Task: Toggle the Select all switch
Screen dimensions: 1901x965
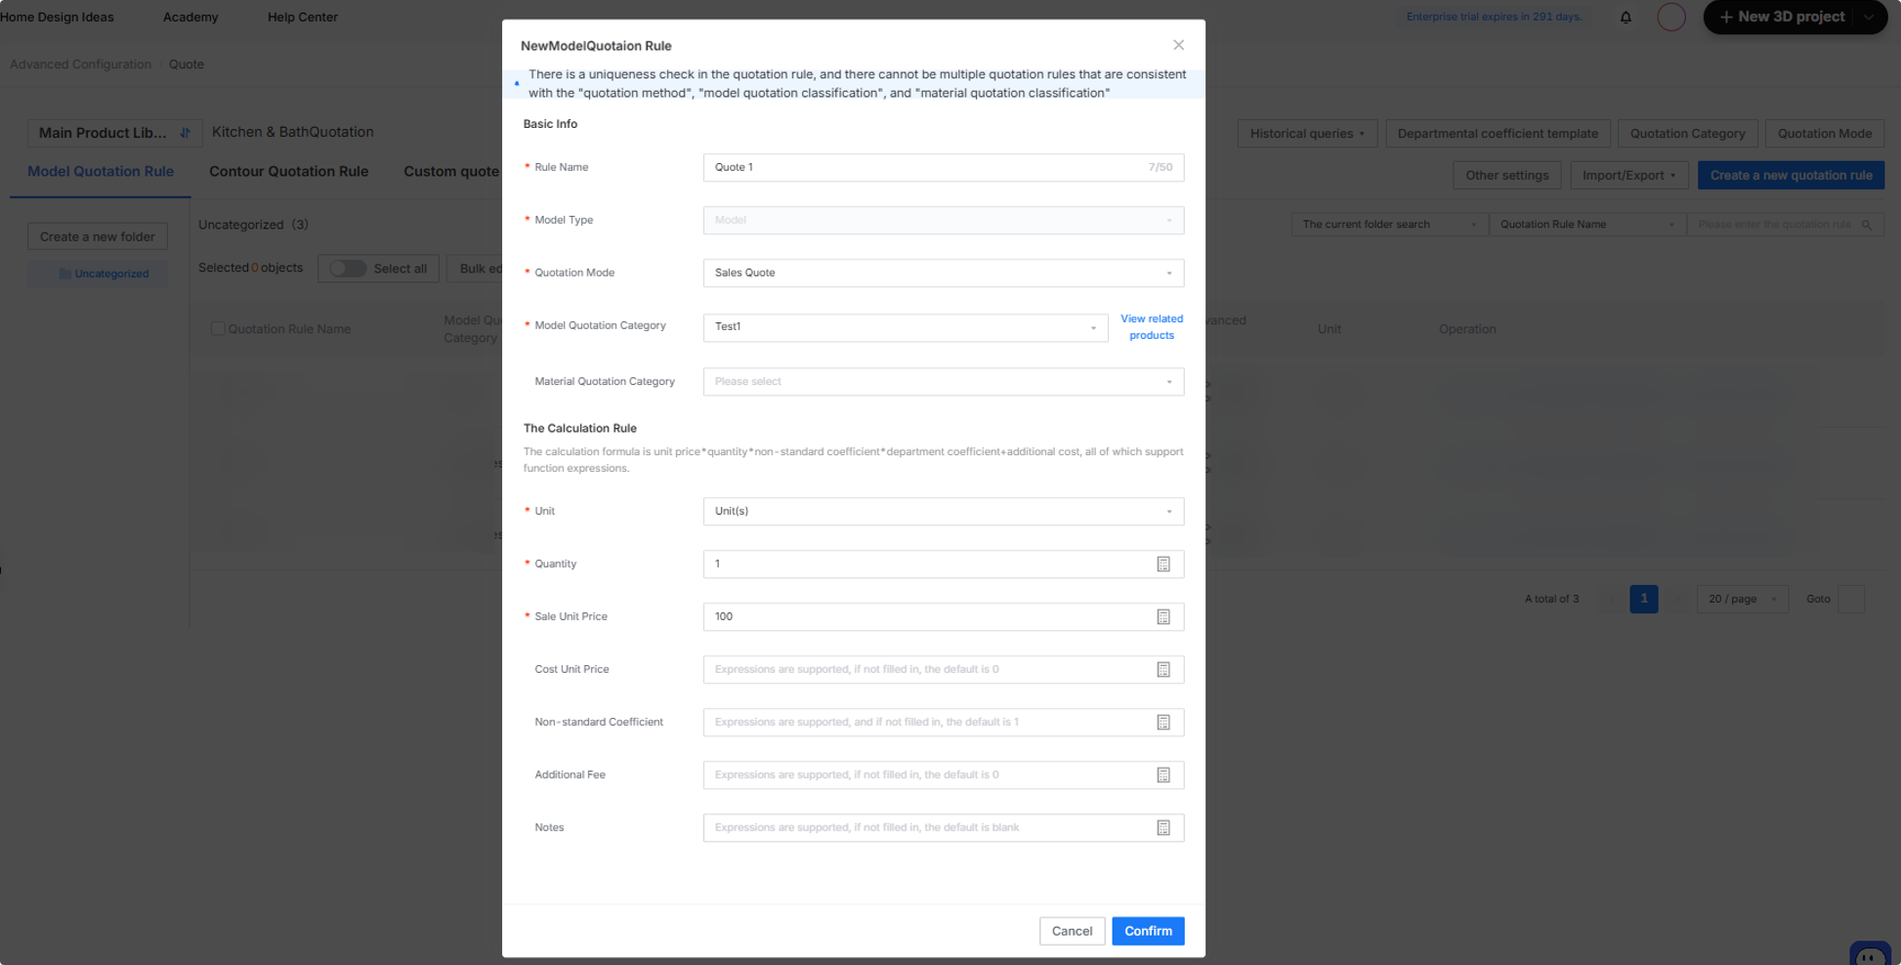Action: [x=347, y=268]
